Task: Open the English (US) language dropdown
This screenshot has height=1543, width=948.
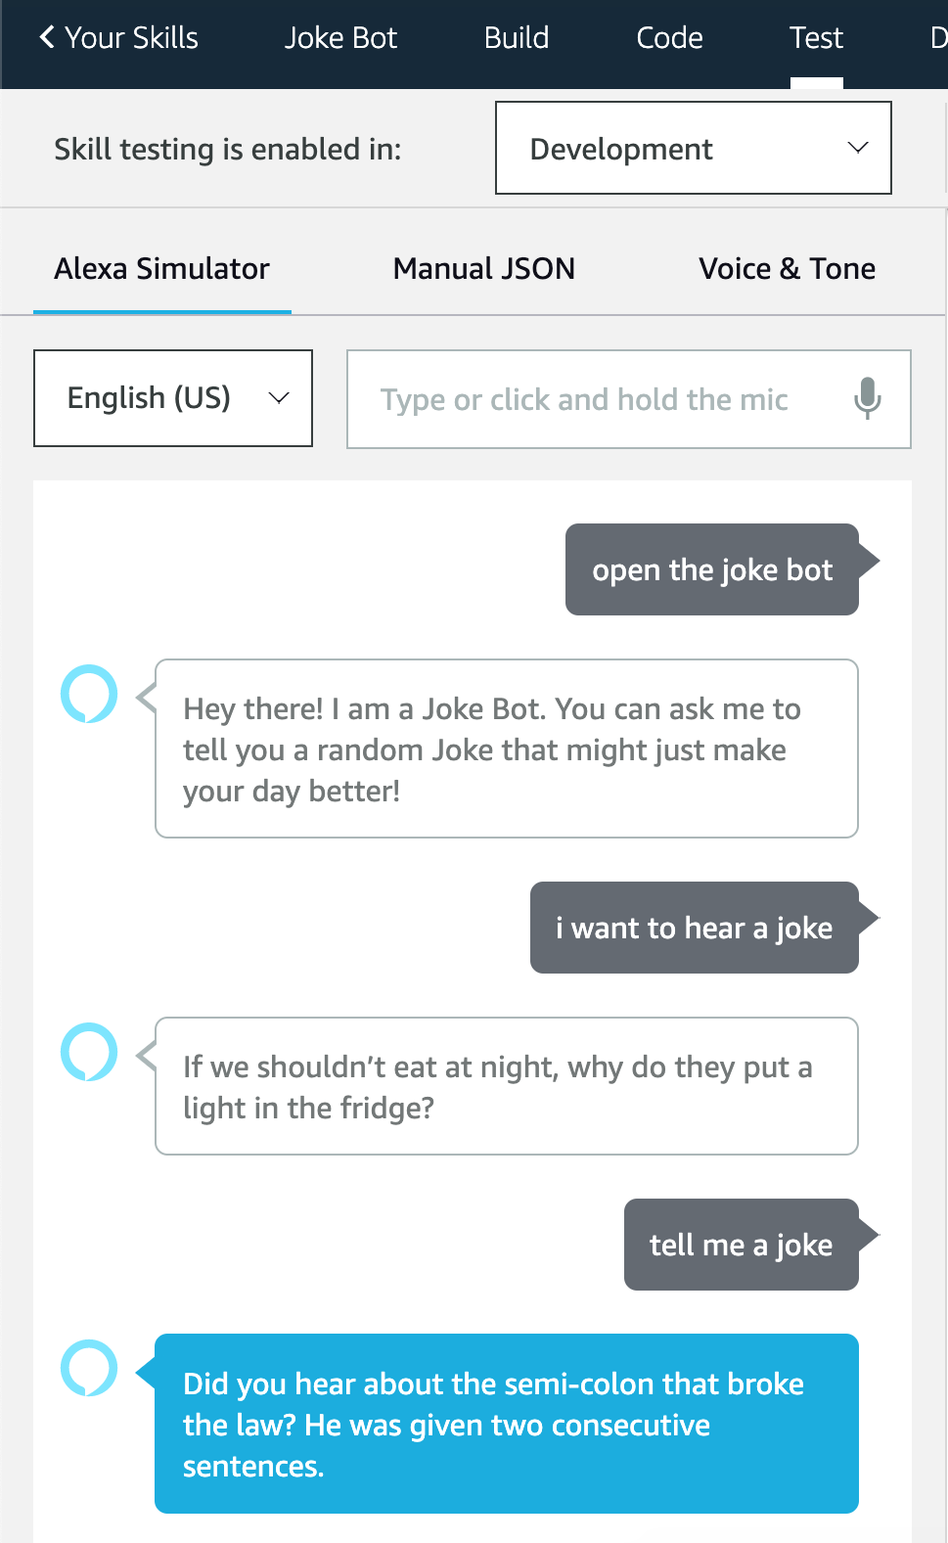Action: 172,397
